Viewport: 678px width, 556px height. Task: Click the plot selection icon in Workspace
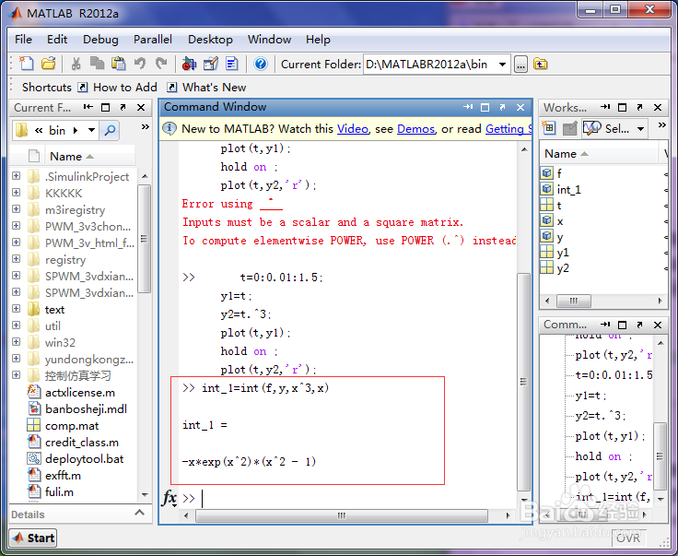coord(592,128)
